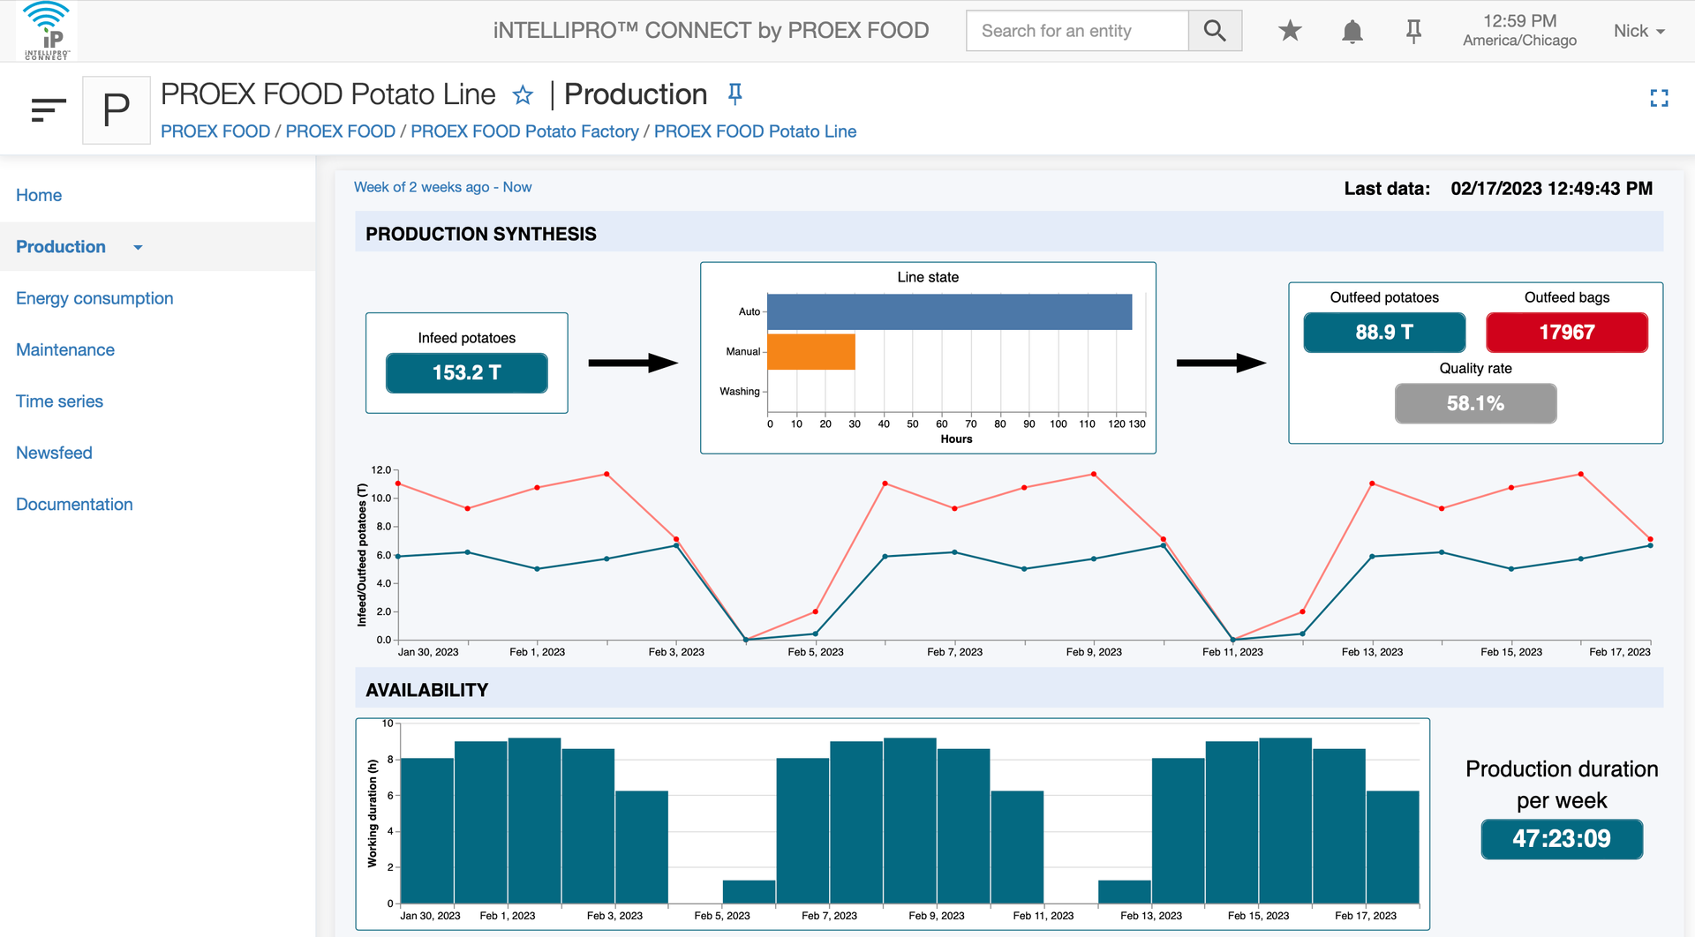Click the search magnifier button
Screen dimensions: 1695x937
click(x=1215, y=31)
